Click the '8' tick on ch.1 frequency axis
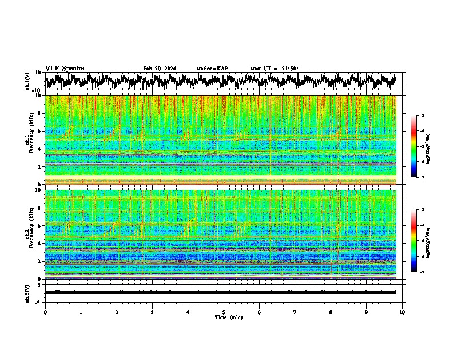 pos(39,113)
